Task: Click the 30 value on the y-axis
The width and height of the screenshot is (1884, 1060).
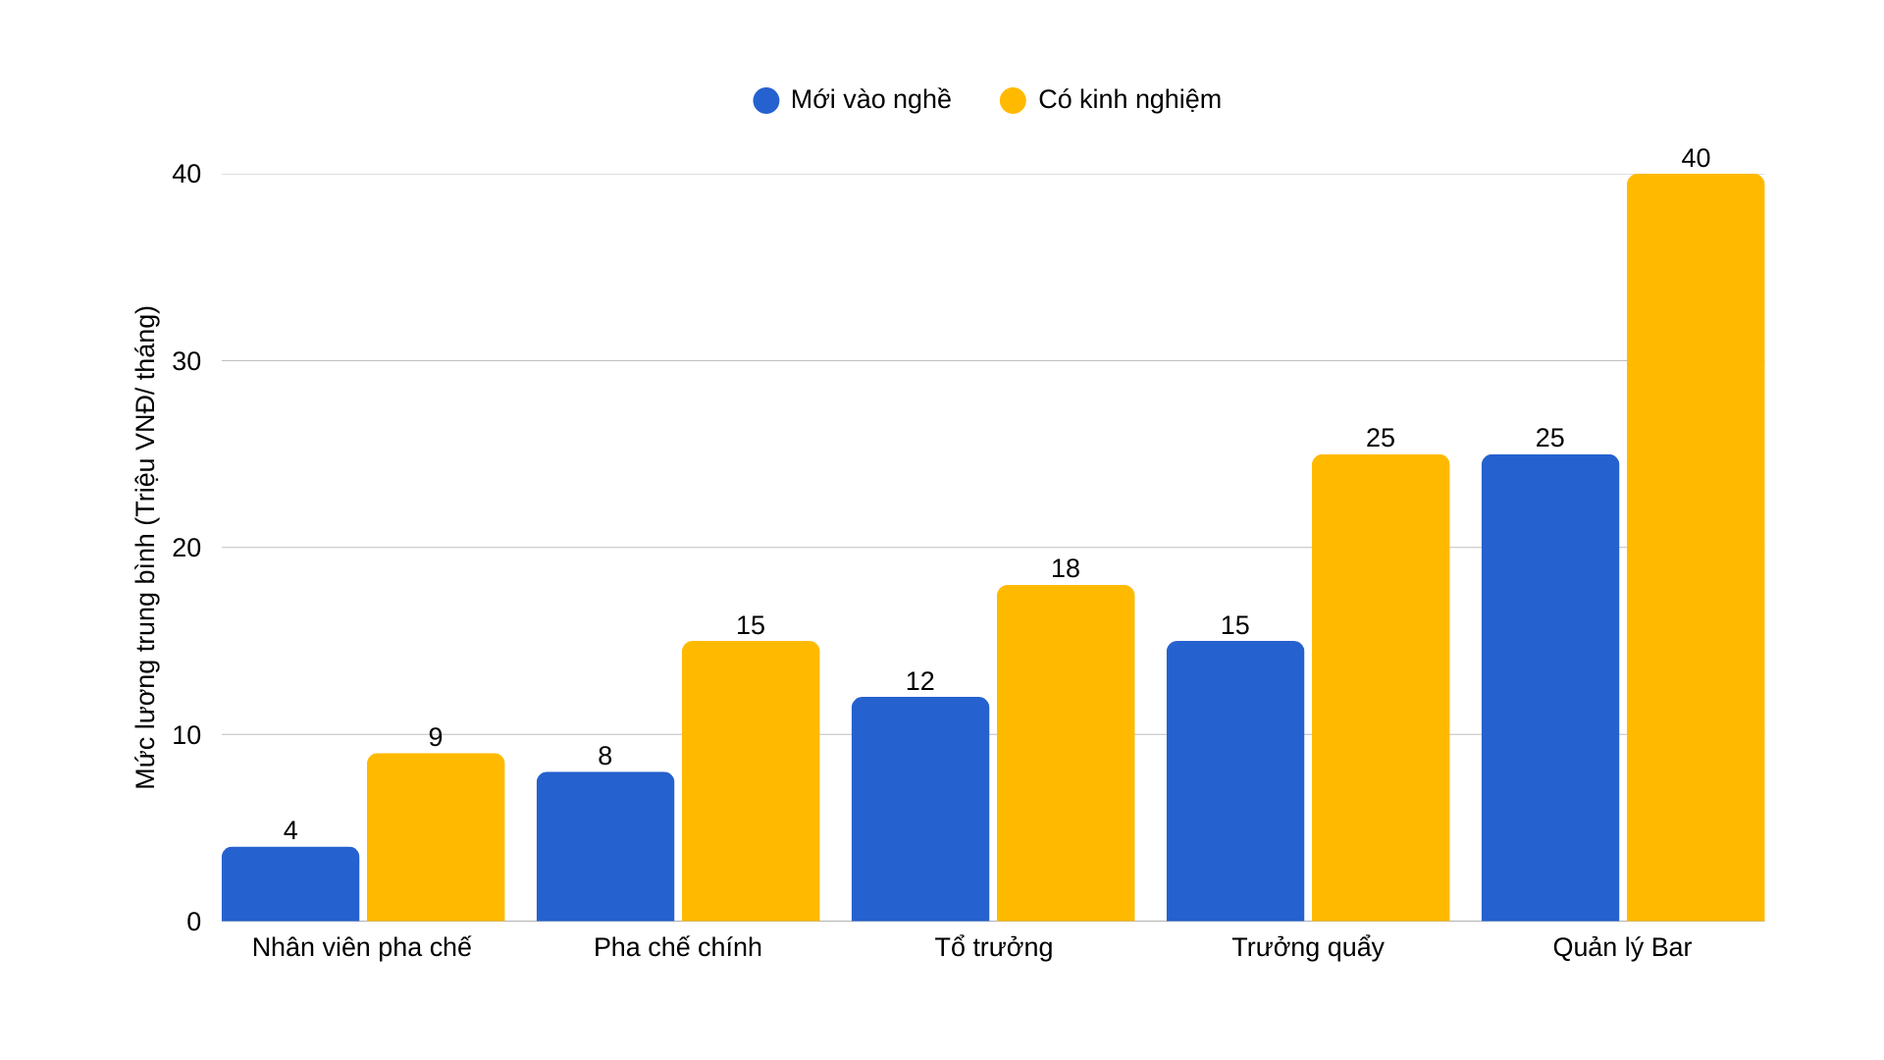Action: (186, 361)
